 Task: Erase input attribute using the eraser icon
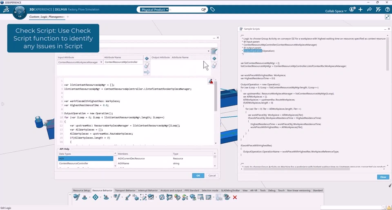pyautogui.click(x=147, y=65)
